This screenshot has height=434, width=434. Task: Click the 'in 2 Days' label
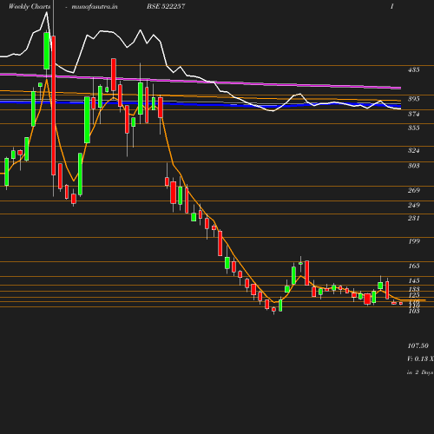pos(420,372)
